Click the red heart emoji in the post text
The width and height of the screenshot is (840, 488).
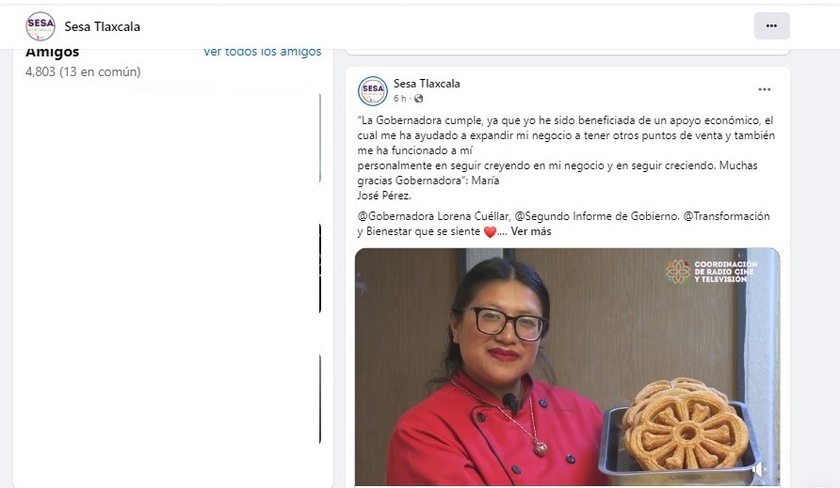tap(490, 232)
